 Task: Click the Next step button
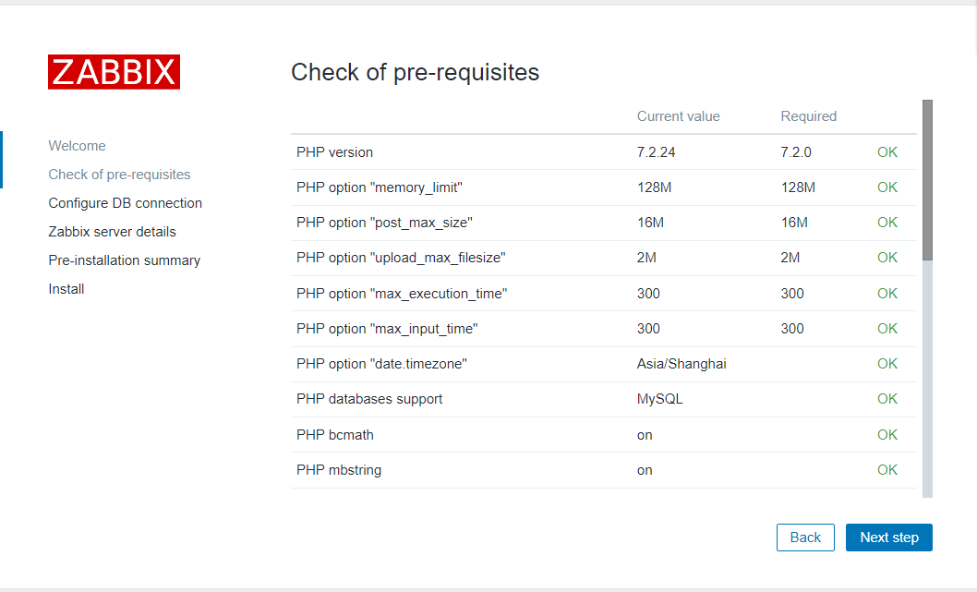click(888, 538)
